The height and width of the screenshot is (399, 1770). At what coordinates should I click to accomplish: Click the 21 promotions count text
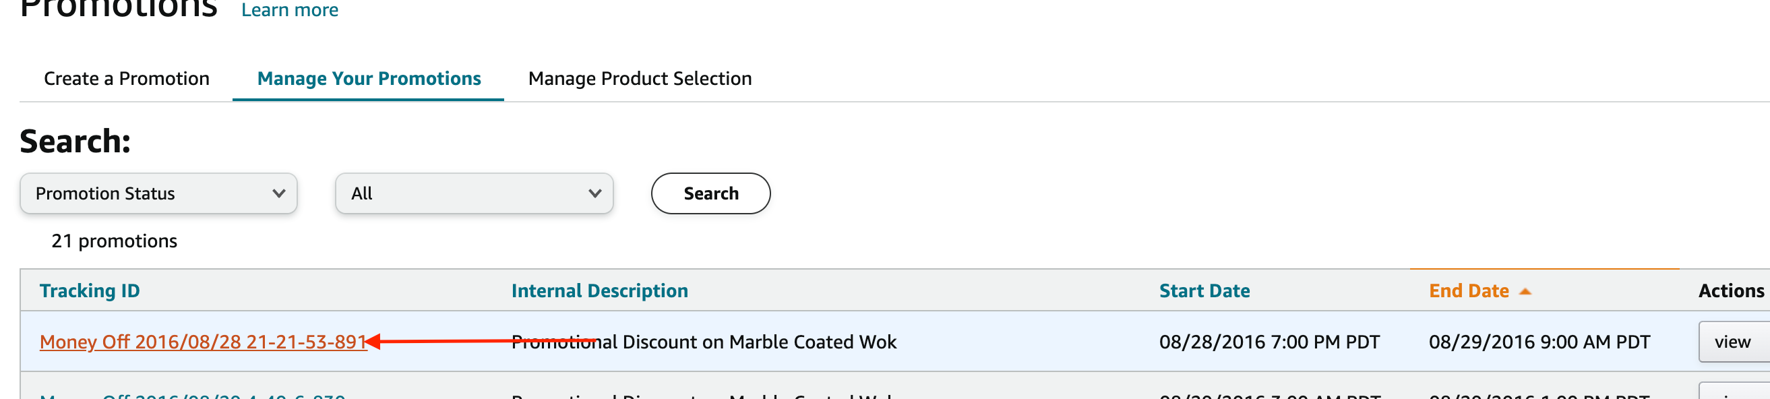point(114,241)
